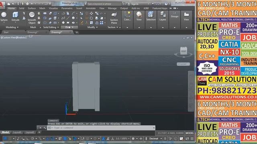Toggle Polar tracking in status bar
This screenshot has height=144, width=257.
point(32,139)
